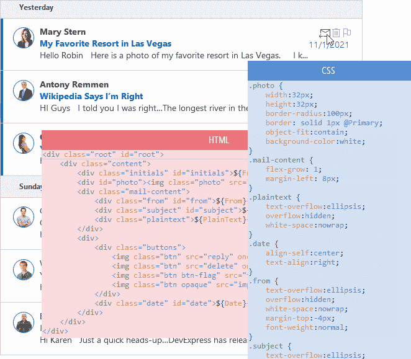This screenshot has width=411, height=359.
Task: Click the 'text-align:right;' CSS line
Action: pos(302,262)
